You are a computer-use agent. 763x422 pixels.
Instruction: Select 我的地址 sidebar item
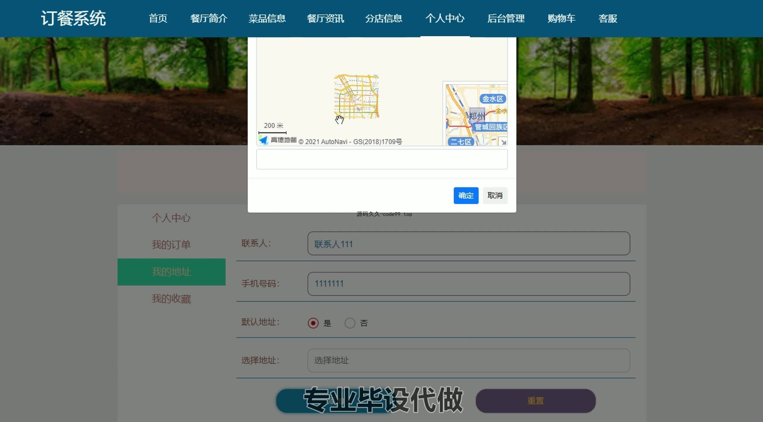pos(171,272)
